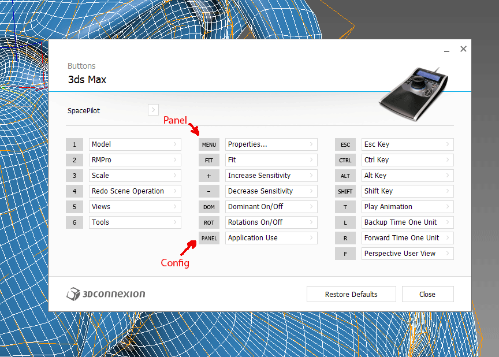Click the ROT button key label

(x=208, y=222)
